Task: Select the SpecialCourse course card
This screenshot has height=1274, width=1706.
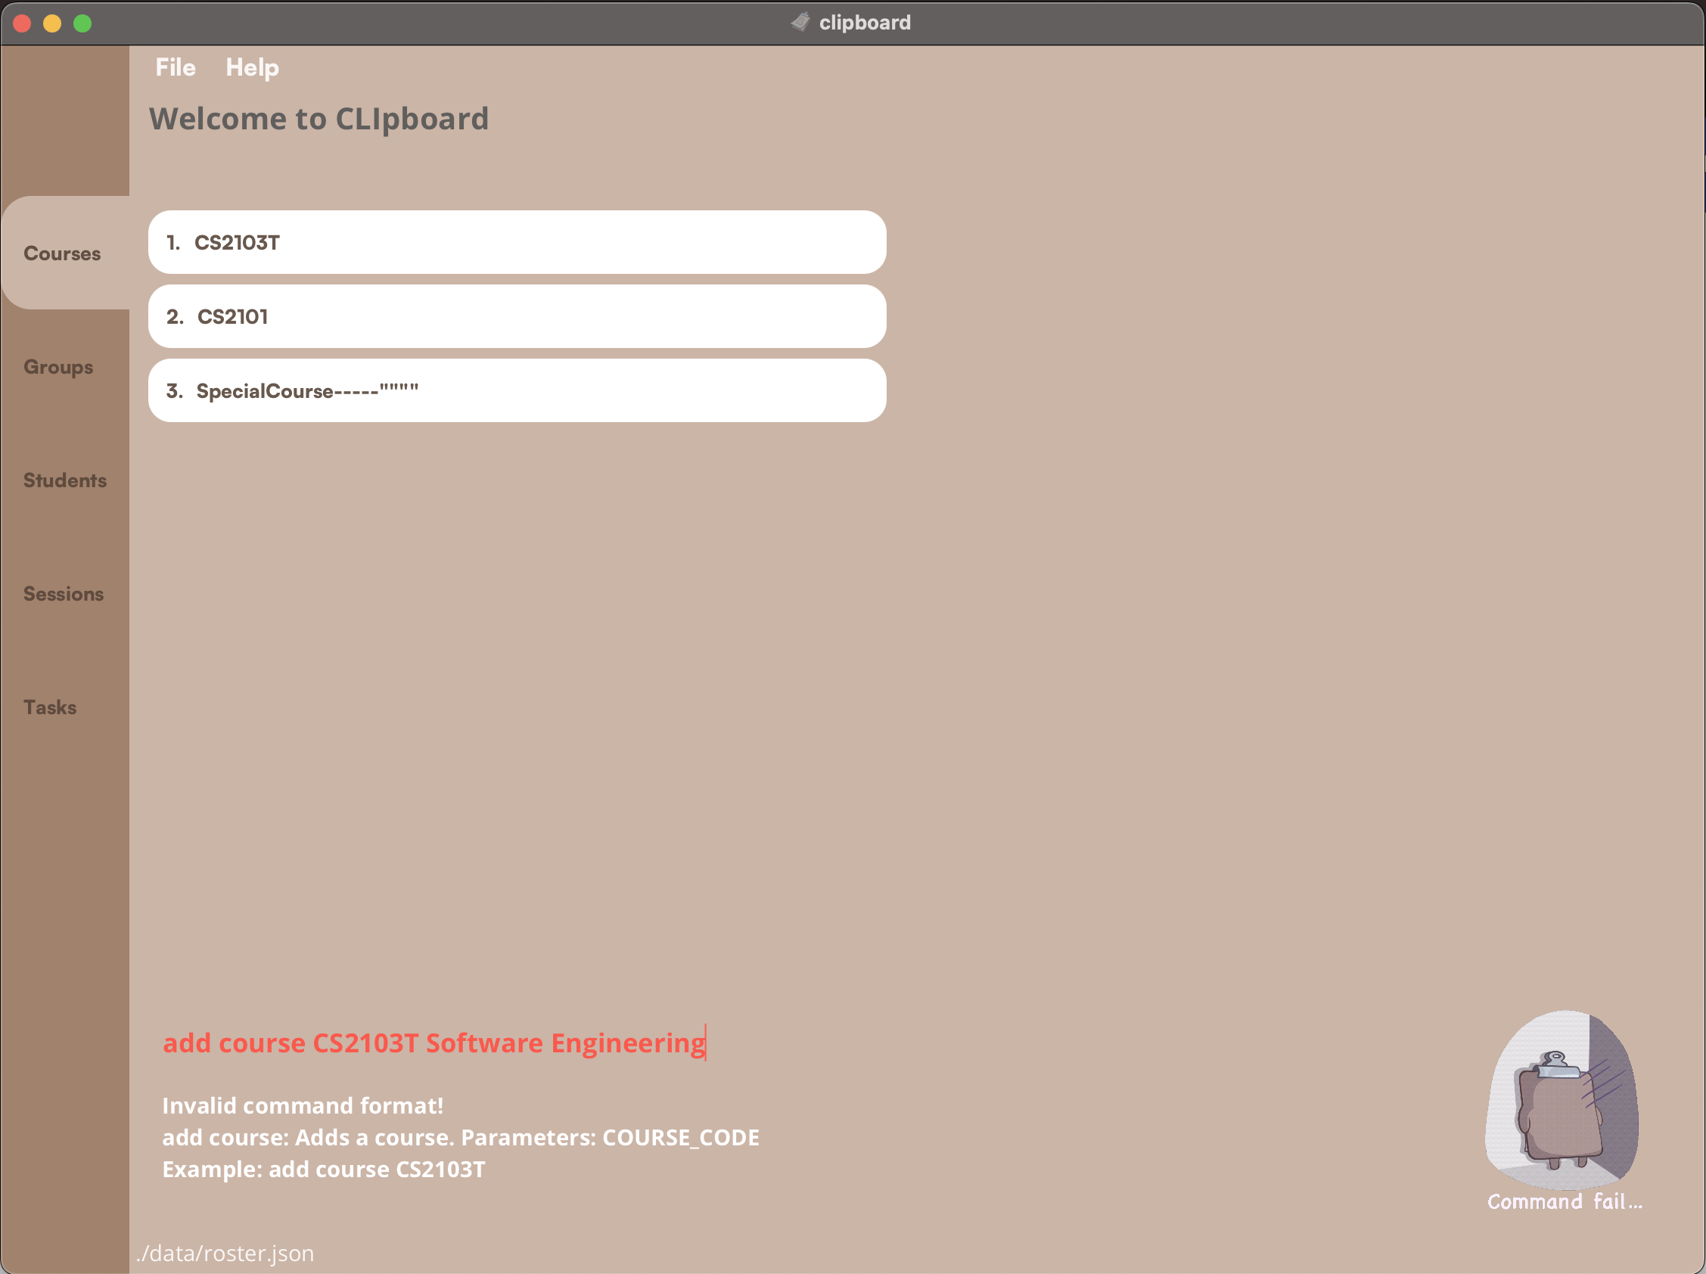Action: 517,390
